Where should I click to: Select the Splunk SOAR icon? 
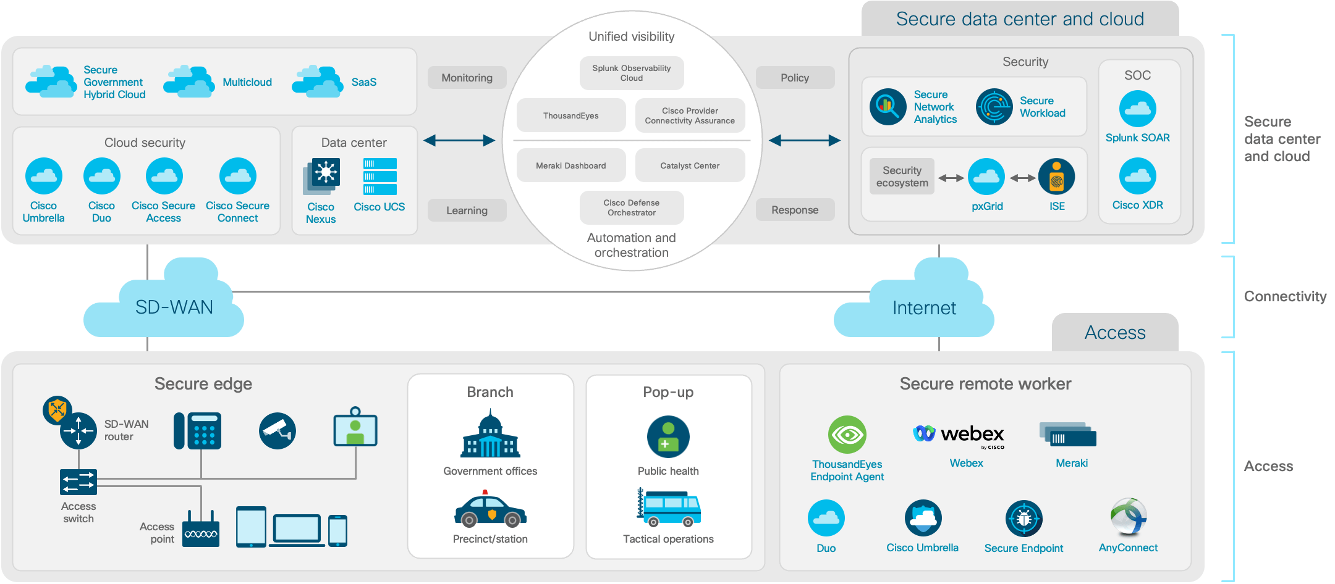pos(1138,109)
